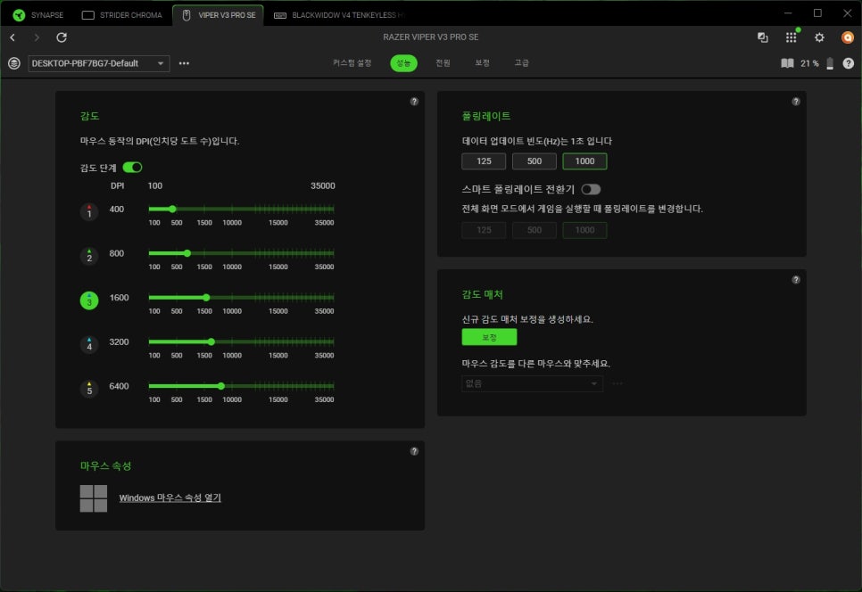Select DPI stage 3 circle indicator
Viewport: 862px width, 592px height.
[x=88, y=300]
